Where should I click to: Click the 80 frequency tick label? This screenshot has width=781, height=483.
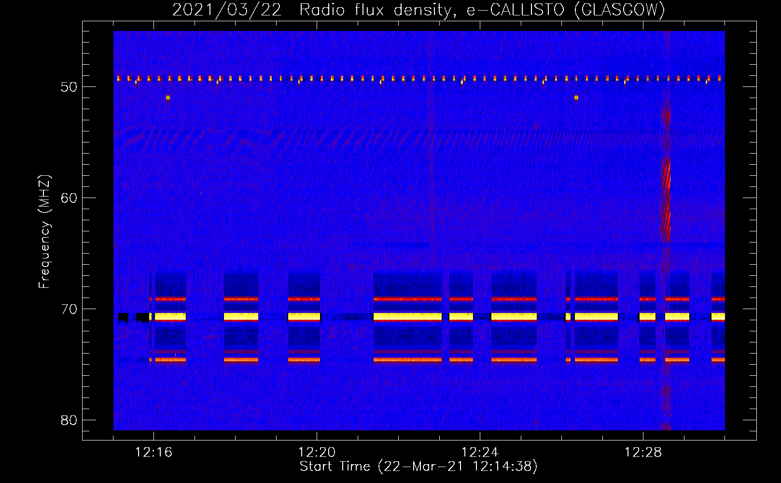[x=69, y=420]
